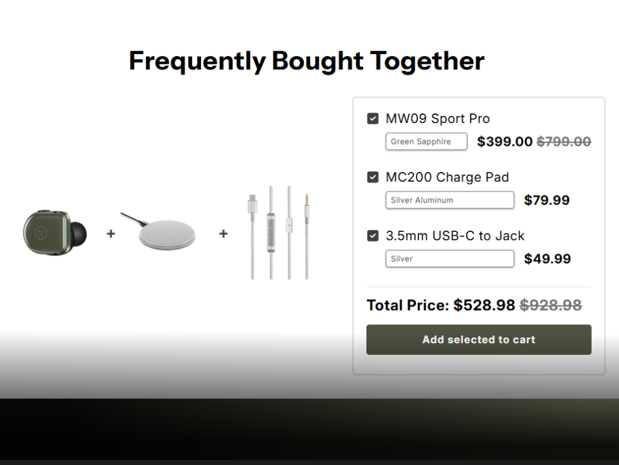Open the MC200 Charge Pad product name
This screenshot has width=619, height=465.
(447, 177)
